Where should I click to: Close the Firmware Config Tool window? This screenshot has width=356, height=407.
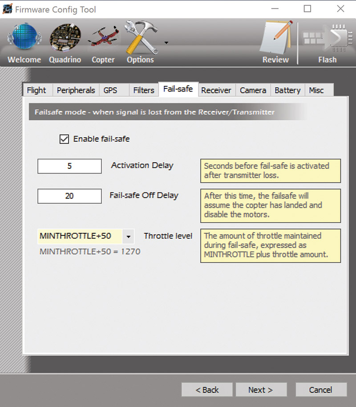point(340,9)
